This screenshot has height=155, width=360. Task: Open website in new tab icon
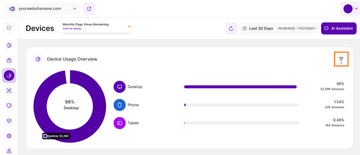click(89, 9)
